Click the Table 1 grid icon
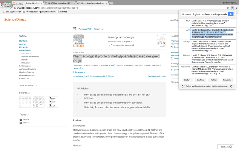The height and width of the screenshot is (149, 239). (21, 119)
